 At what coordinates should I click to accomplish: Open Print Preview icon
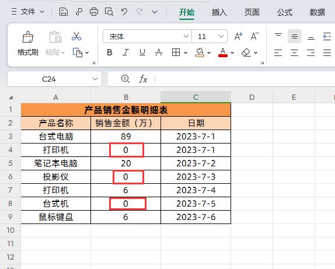109,12
